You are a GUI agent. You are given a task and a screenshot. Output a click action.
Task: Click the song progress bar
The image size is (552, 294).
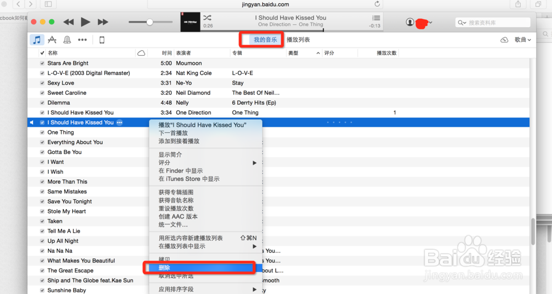point(292,30)
